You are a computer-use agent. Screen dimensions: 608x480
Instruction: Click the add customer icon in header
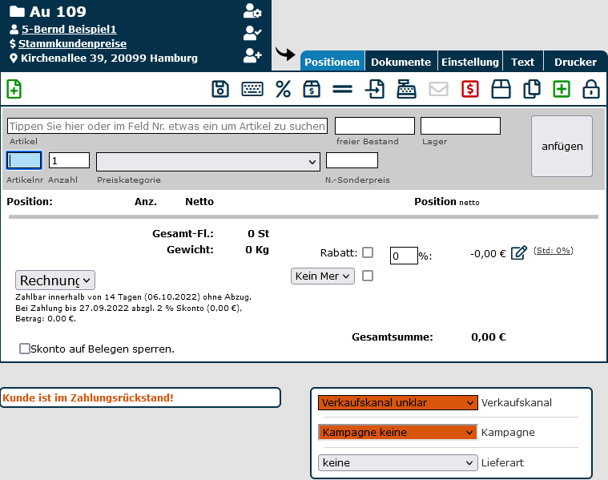click(x=252, y=55)
